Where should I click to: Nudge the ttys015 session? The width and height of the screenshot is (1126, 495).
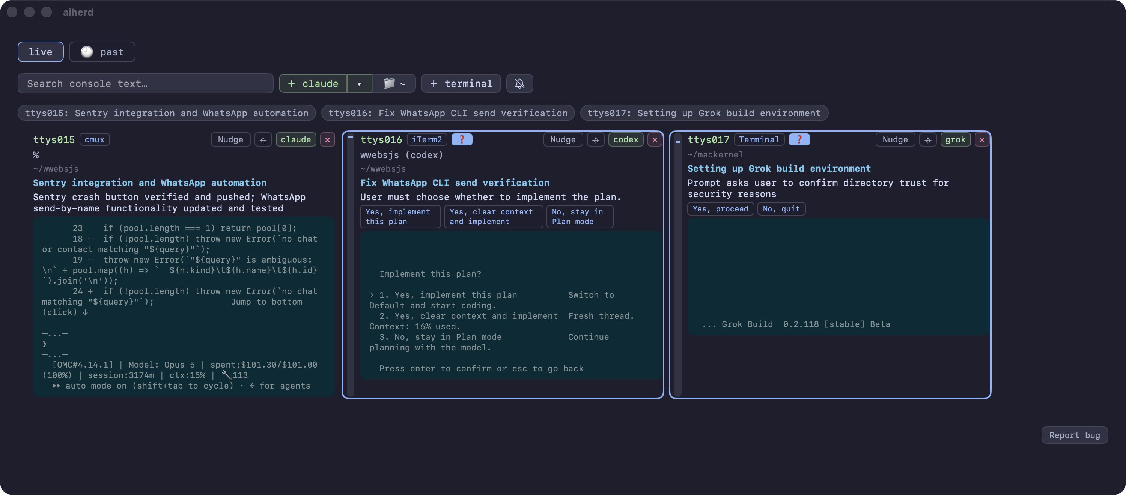230,140
